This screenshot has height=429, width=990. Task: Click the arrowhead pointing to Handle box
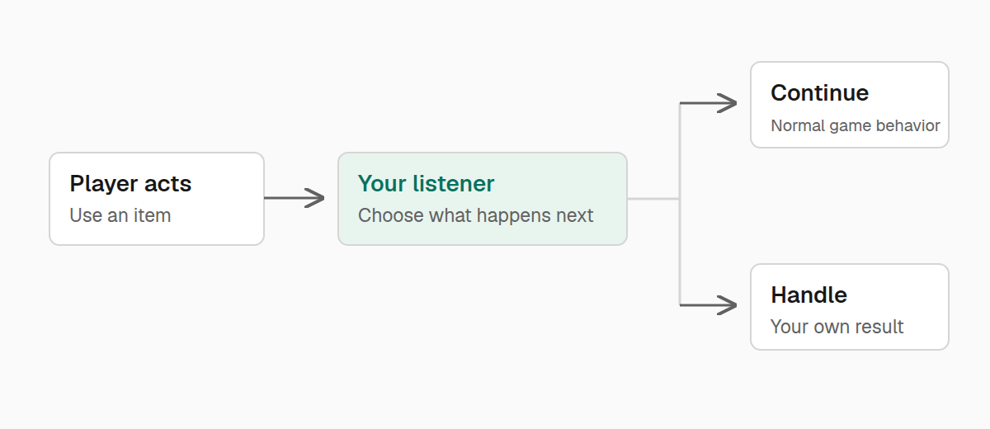tap(728, 305)
